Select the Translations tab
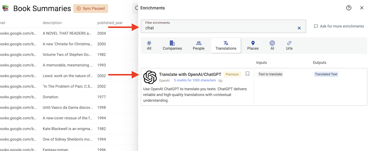 (226, 46)
